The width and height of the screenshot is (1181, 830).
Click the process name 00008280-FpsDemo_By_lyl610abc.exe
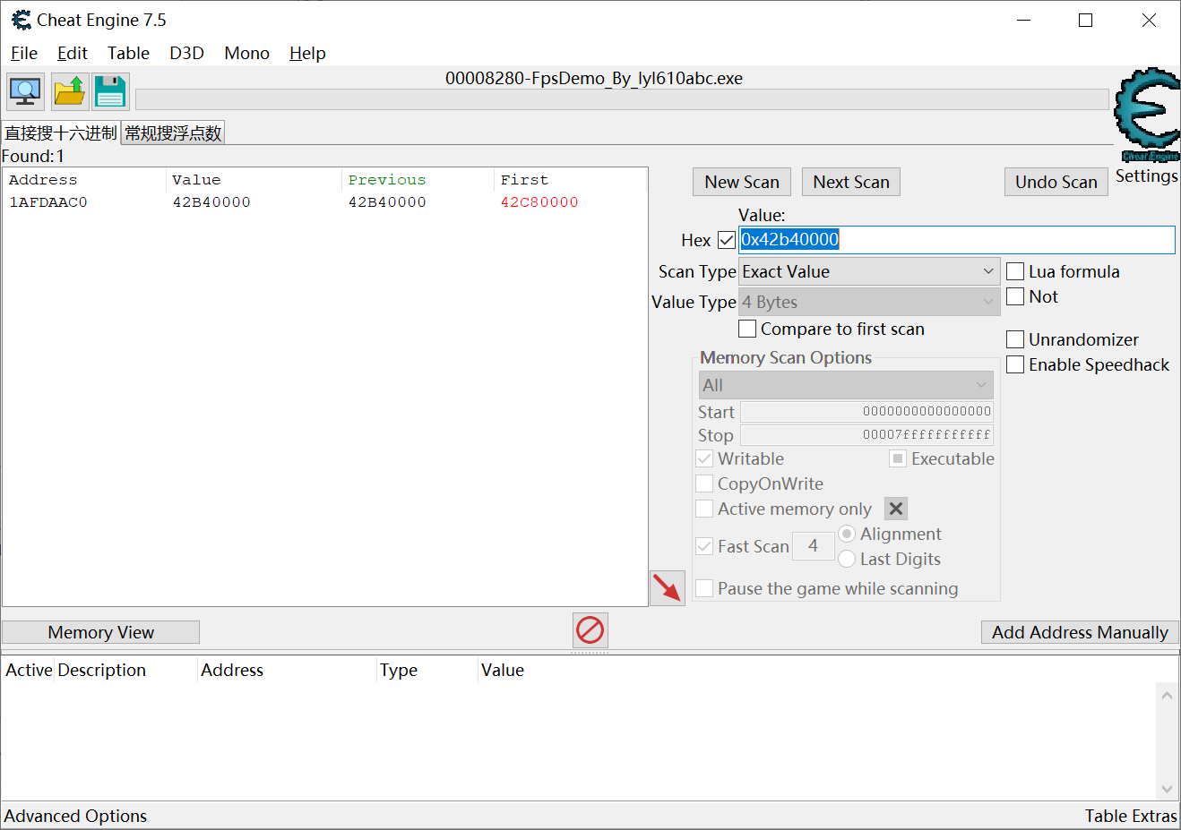pos(594,78)
